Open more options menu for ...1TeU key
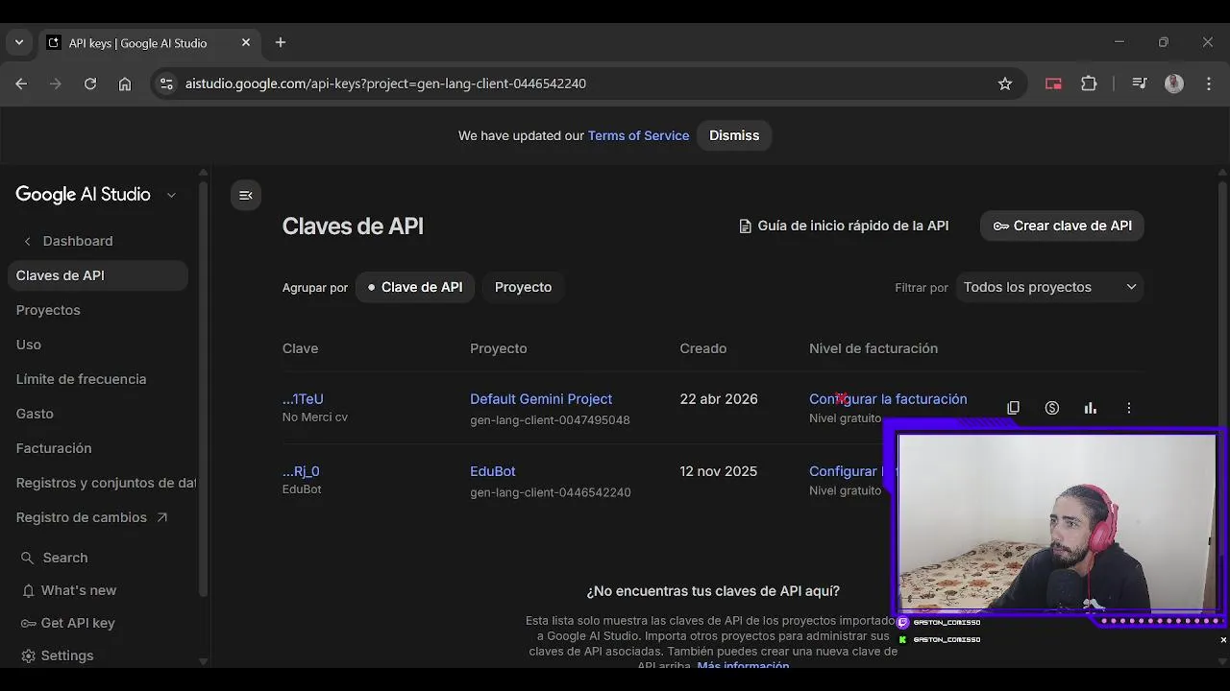The width and height of the screenshot is (1230, 691). [1129, 408]
